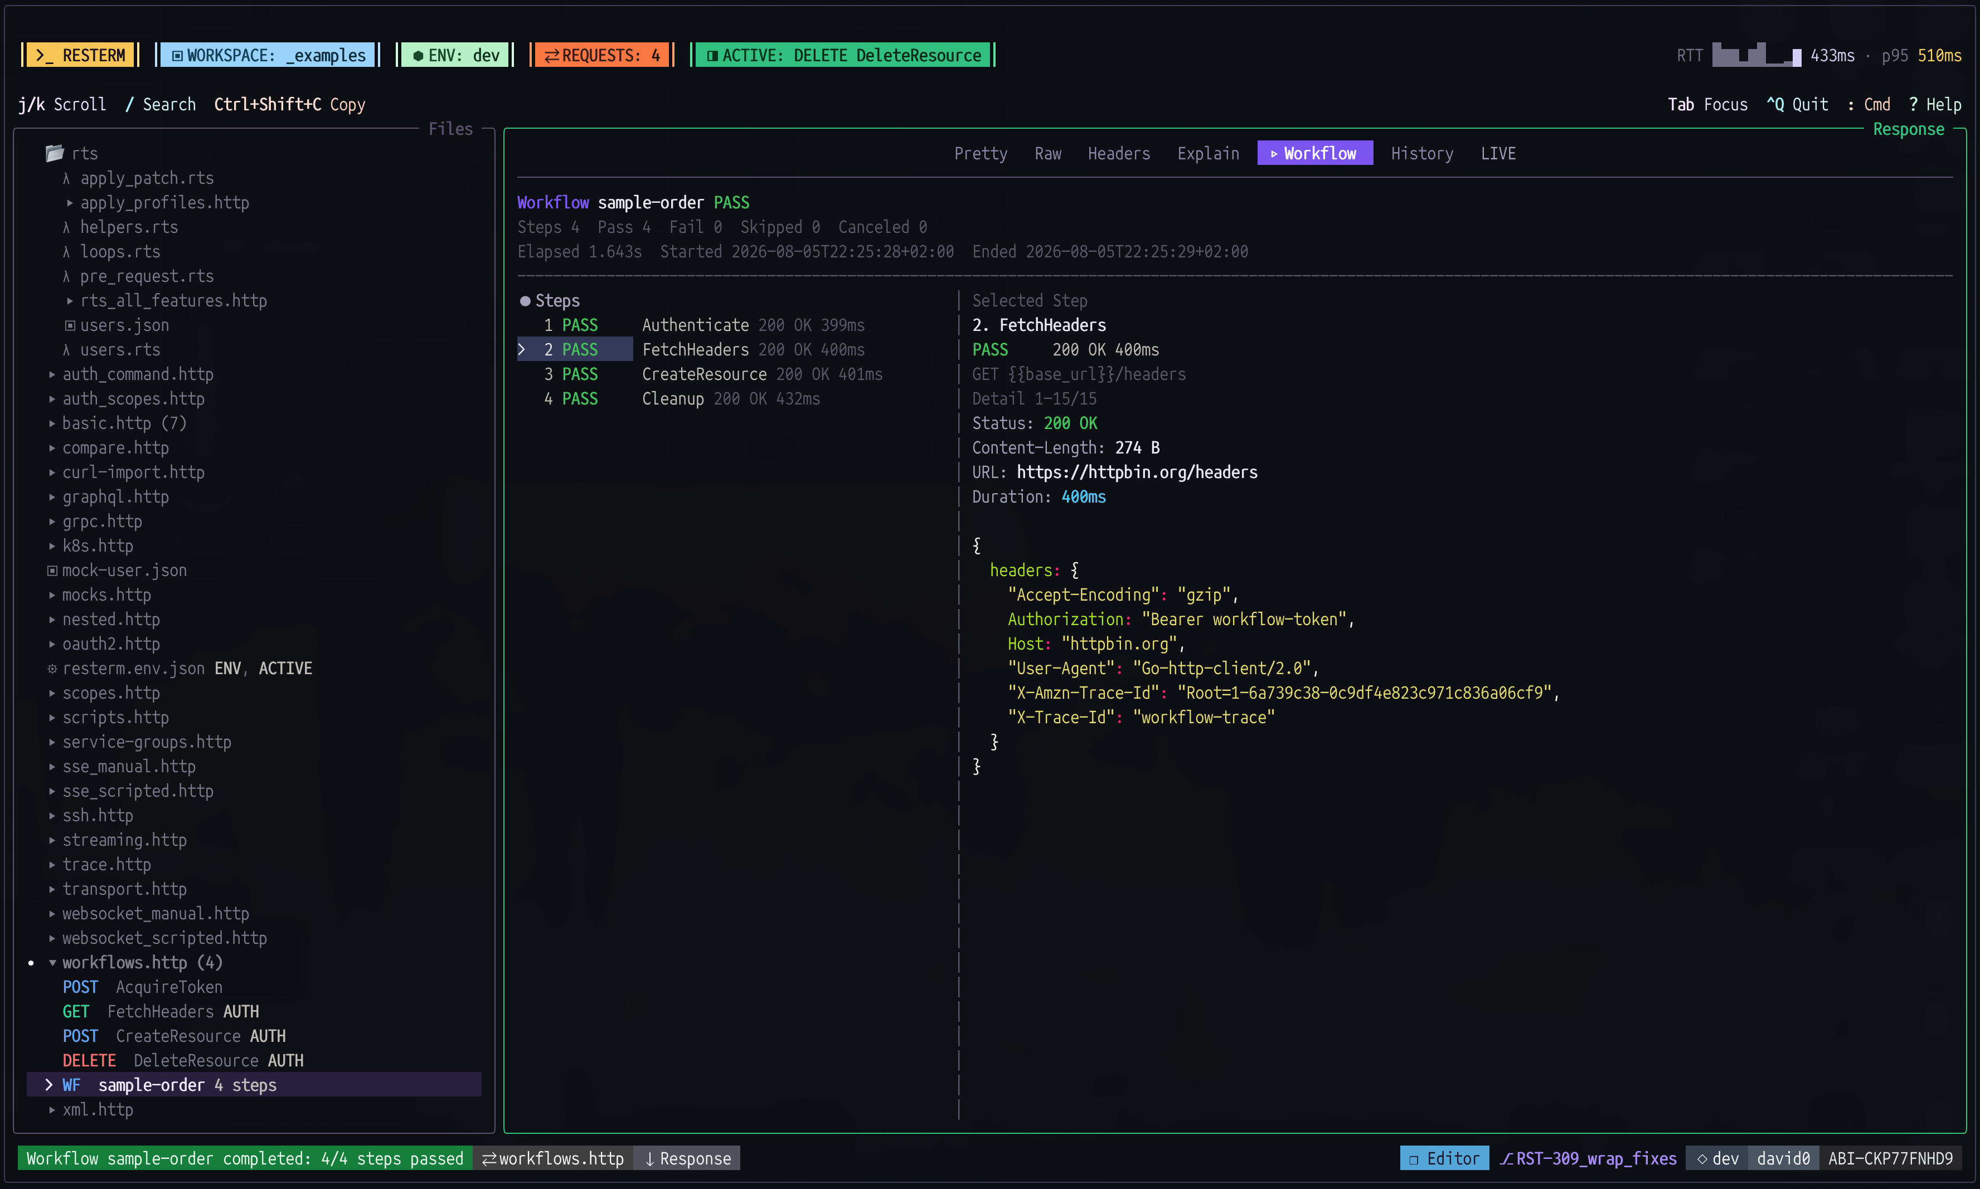Open the Headers tab
The image size is (1980, 1189).
[x=1119, y=153]
